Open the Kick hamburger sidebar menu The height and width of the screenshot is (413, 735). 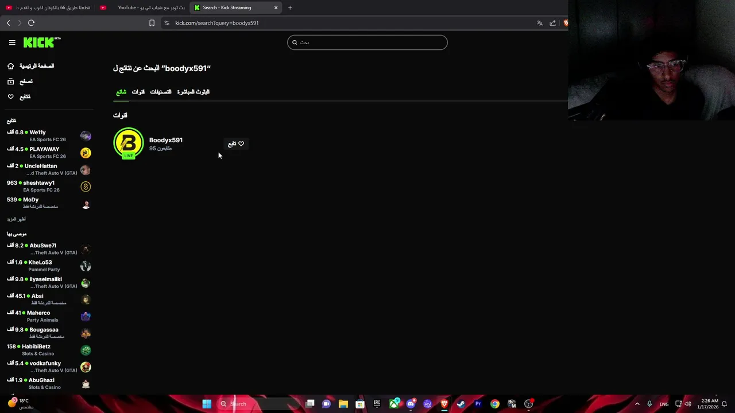coord(12,42)
